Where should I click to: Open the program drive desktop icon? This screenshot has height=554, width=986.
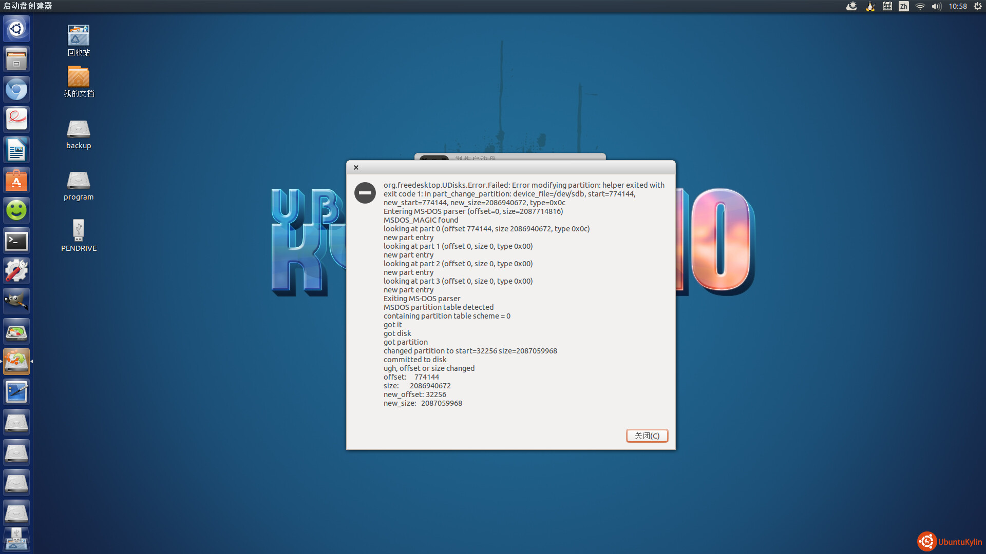[79, 181]
